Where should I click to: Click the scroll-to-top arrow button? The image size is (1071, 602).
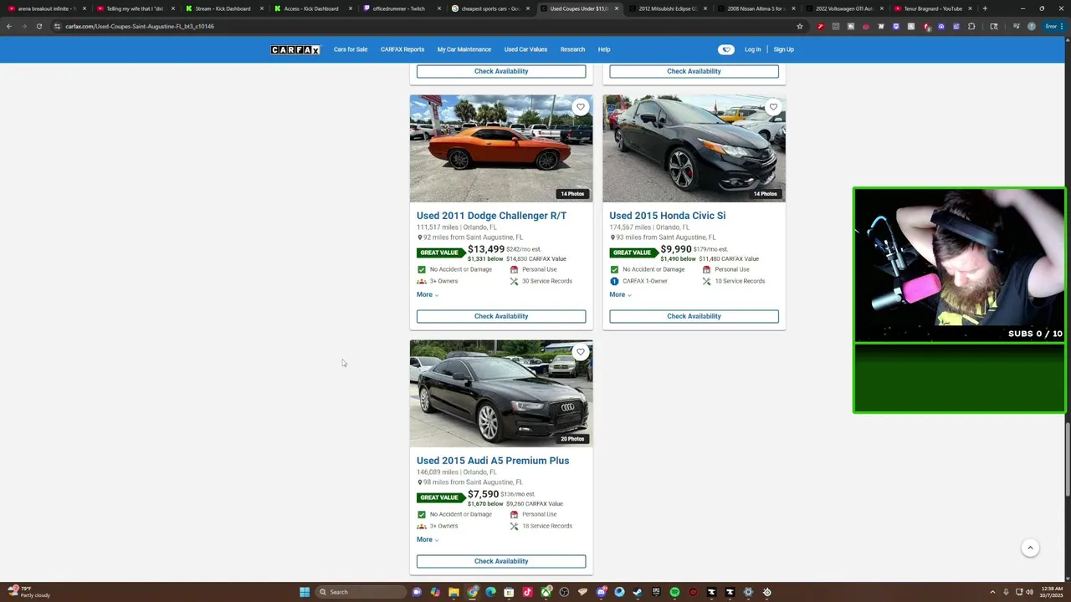tap(1030, 548)
